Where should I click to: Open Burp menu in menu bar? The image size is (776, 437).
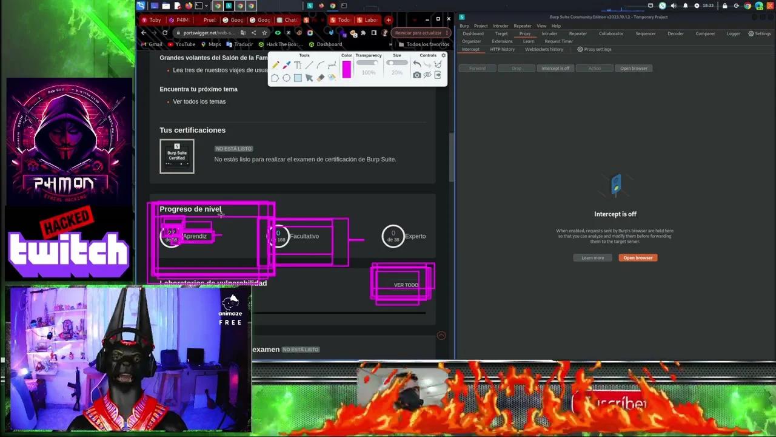pyautogui.click(x=464, y=26)
